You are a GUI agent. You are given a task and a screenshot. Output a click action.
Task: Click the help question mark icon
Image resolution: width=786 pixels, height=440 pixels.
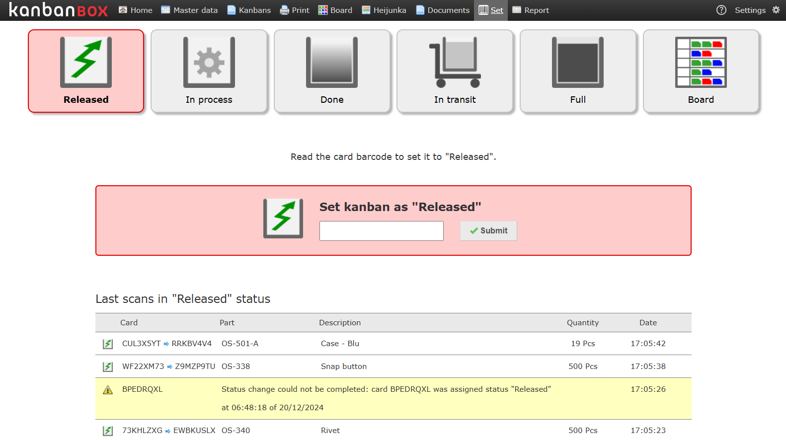pyautogui.click(x=721, y=10)
